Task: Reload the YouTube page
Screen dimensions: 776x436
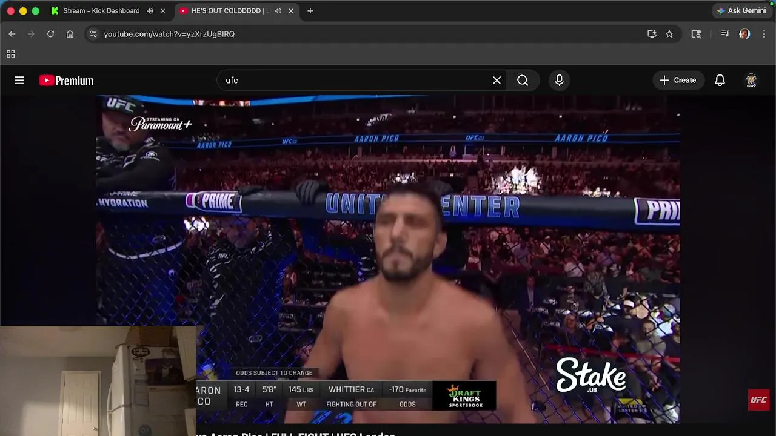Action: coord(51,34)
